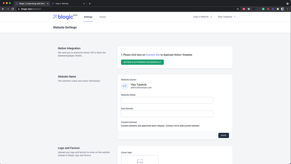Viewport: 291px width, 164px height.
Task: Click the Website Name section heading
Action: [x=67, y=77]
